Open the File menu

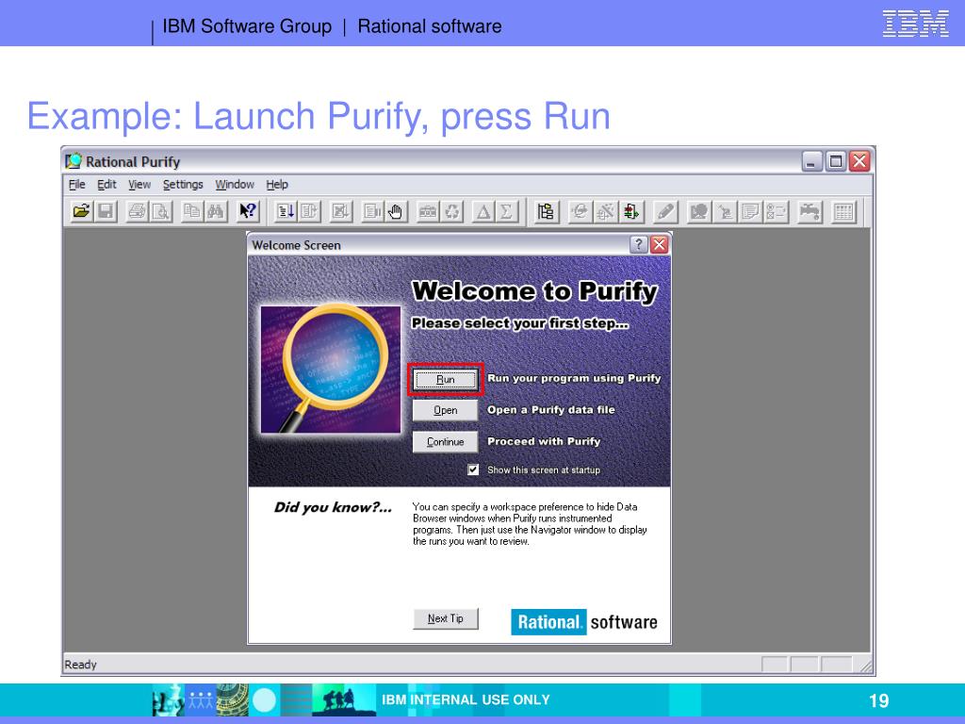(x=77, y=185)
